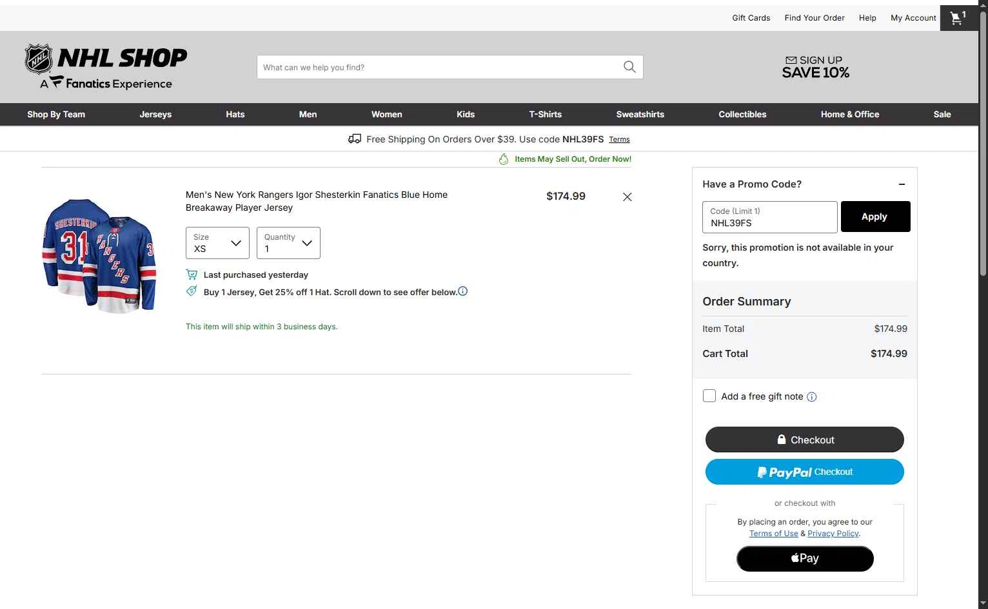Click the Sign Up Save 10% banner
Image resolution: width=988 pixels, height=609 pixels.
(815, 67)
